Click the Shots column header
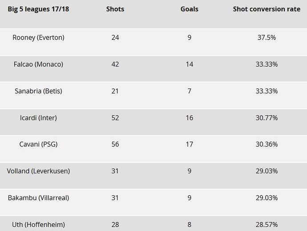307x231 pixels. pyautogui.click(x=115, y=9)
